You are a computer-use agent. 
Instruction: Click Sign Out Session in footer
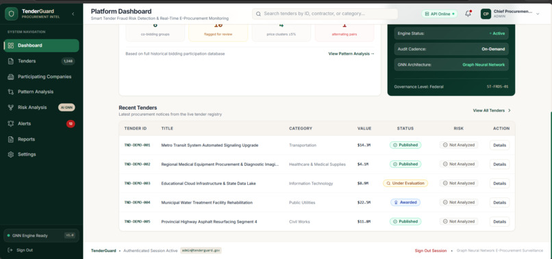click(431, 251)
